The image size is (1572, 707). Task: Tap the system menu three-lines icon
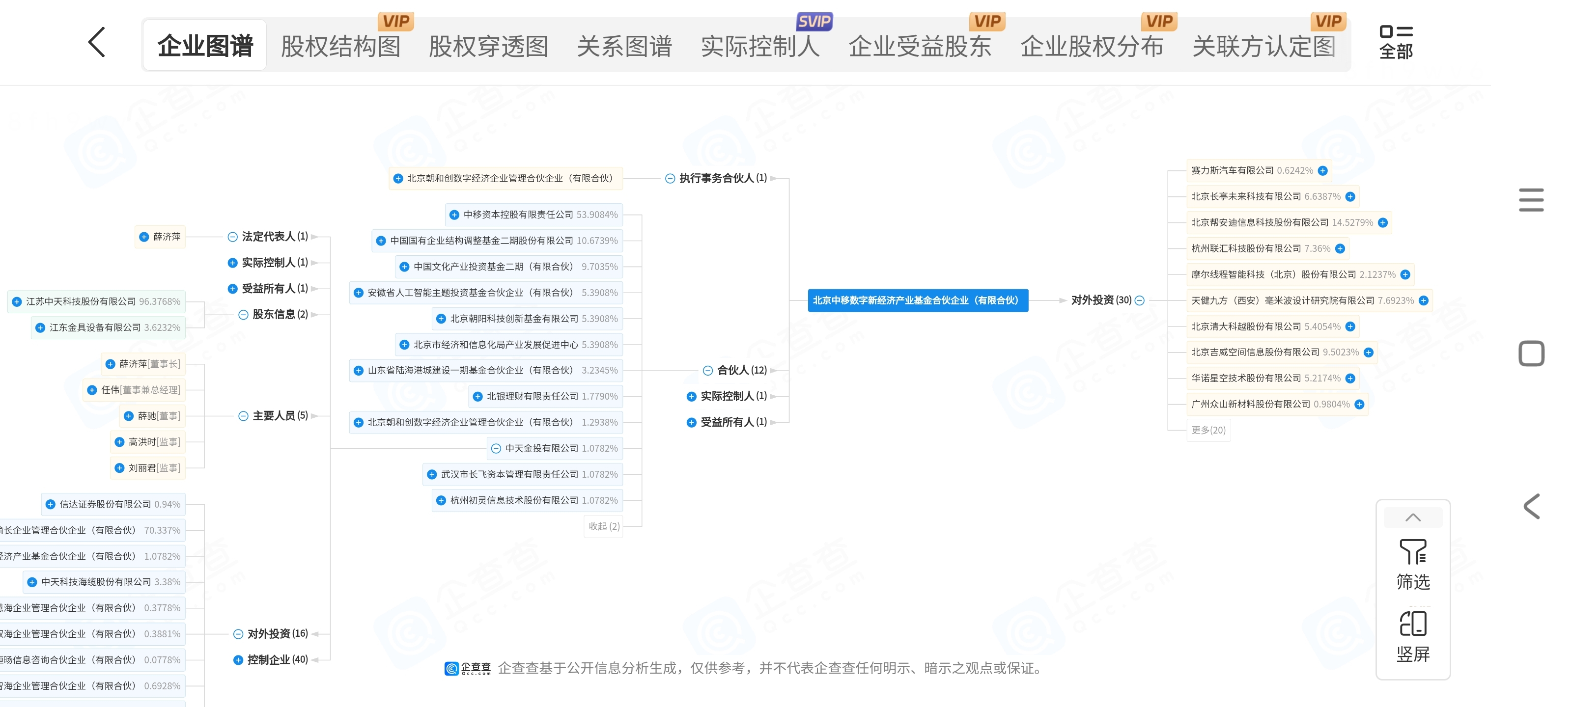coord(1531,200)
